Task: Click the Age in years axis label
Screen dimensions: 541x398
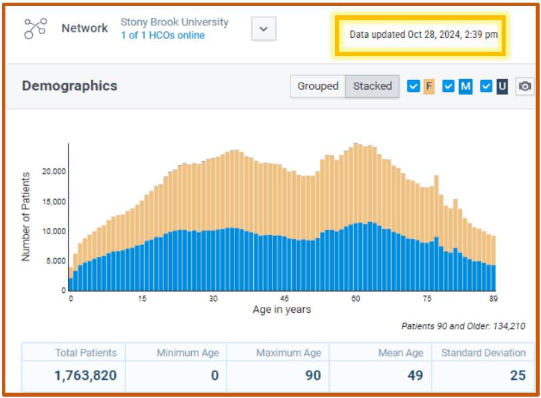Action: click(282, 309)
